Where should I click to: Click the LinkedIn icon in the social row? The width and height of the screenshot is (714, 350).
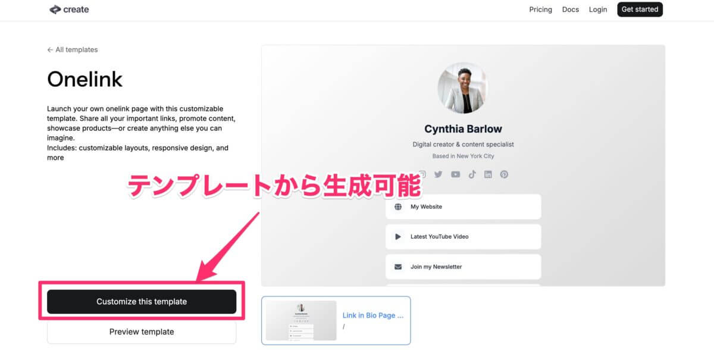tap(488, 174)
